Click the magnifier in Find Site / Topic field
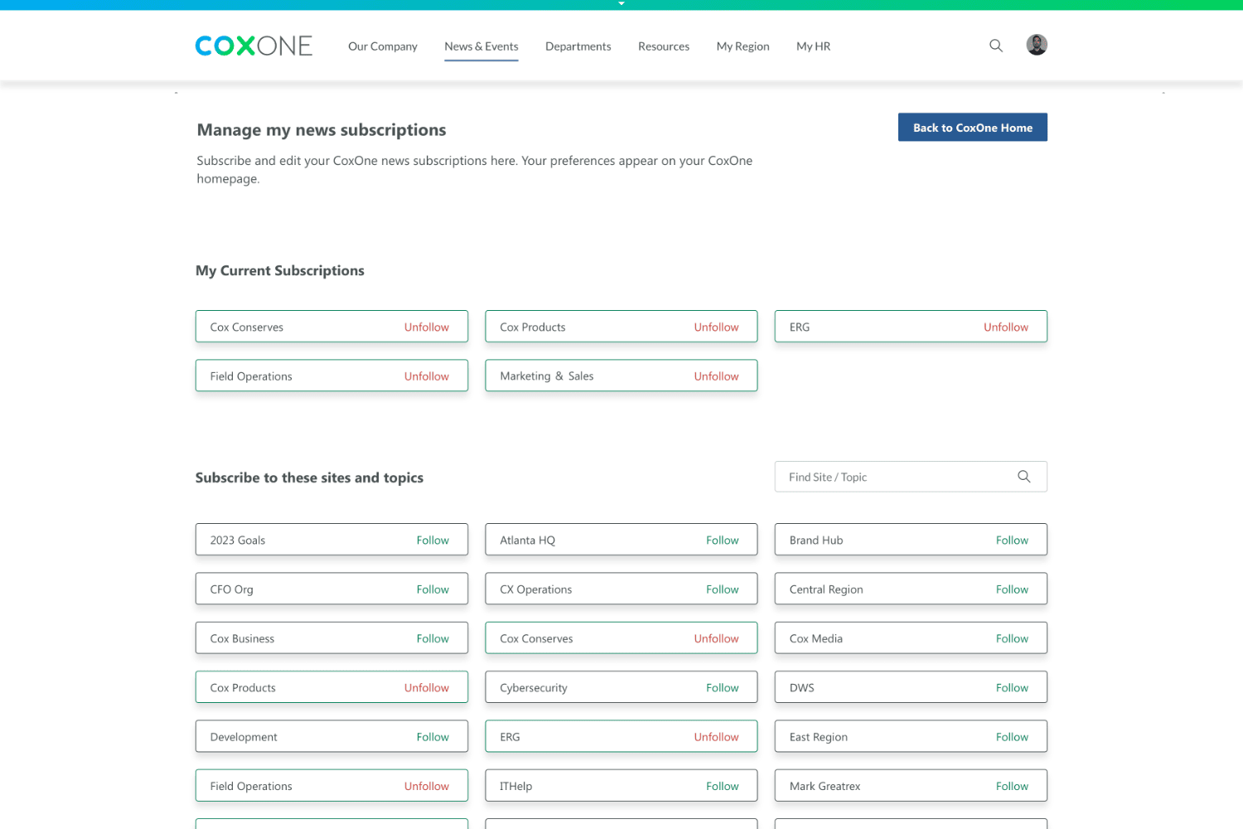The image size is (1243, 829). pos(1024,477)
